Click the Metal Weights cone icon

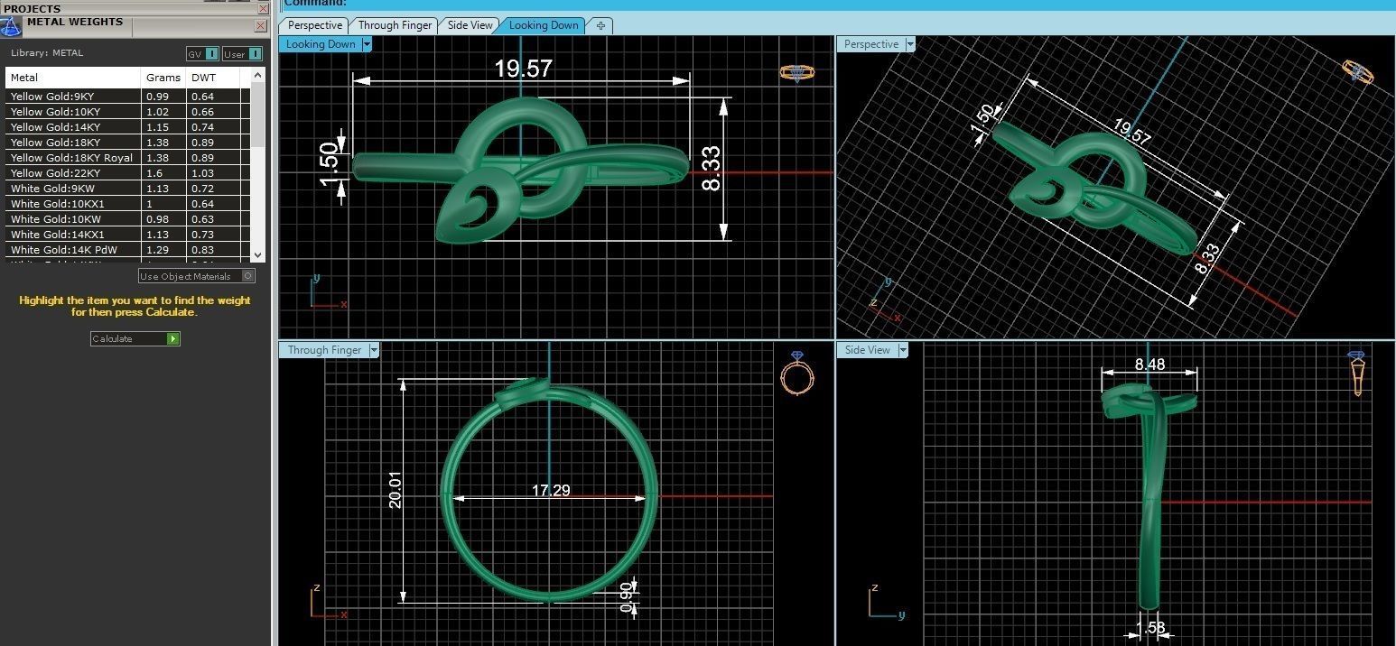pyautogui.click(x=11, y=26)
